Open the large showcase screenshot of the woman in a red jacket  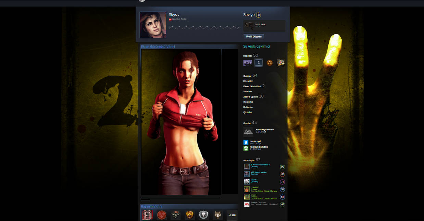click(181, 122)
